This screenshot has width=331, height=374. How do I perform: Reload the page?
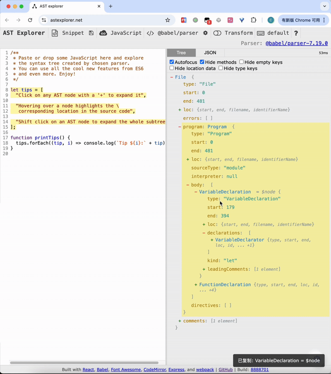(x=30, y=20)
